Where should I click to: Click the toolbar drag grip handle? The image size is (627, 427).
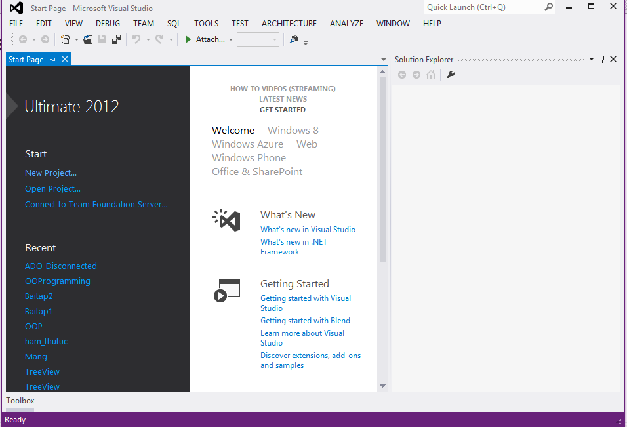(11, 39)
